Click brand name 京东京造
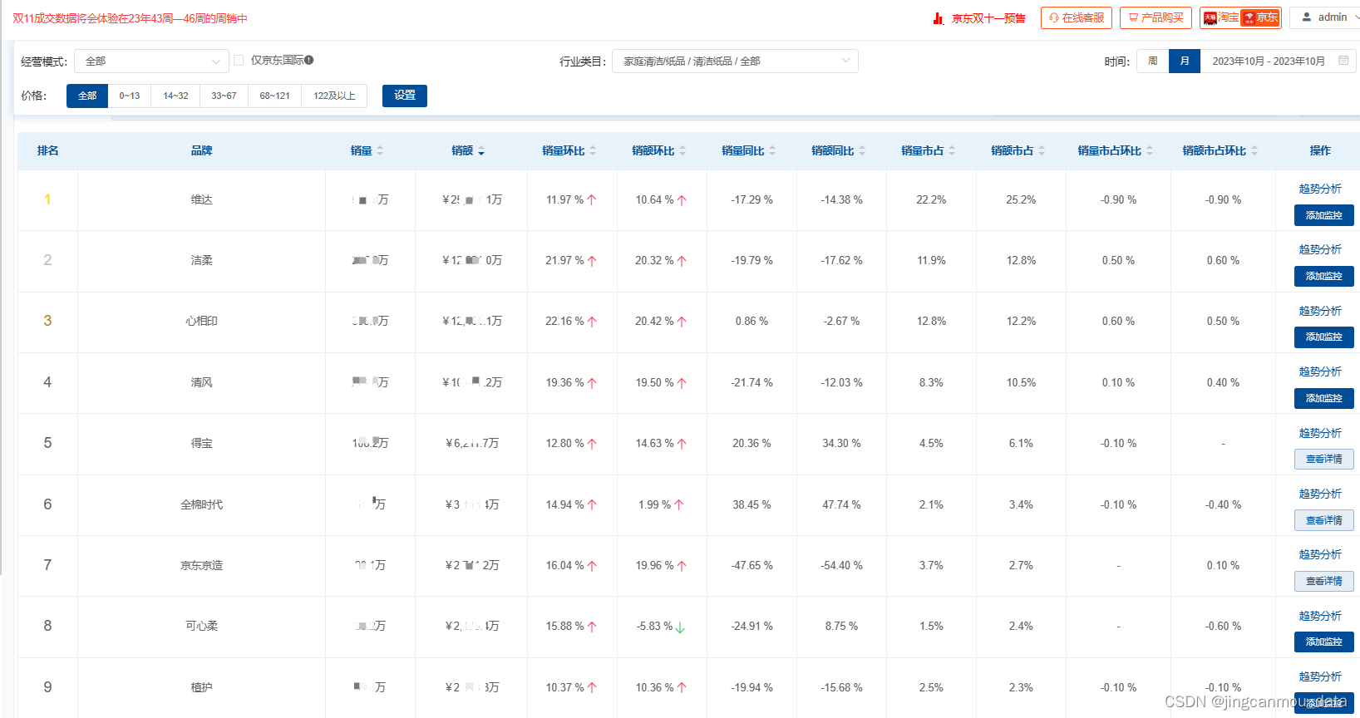 point(201,565)
